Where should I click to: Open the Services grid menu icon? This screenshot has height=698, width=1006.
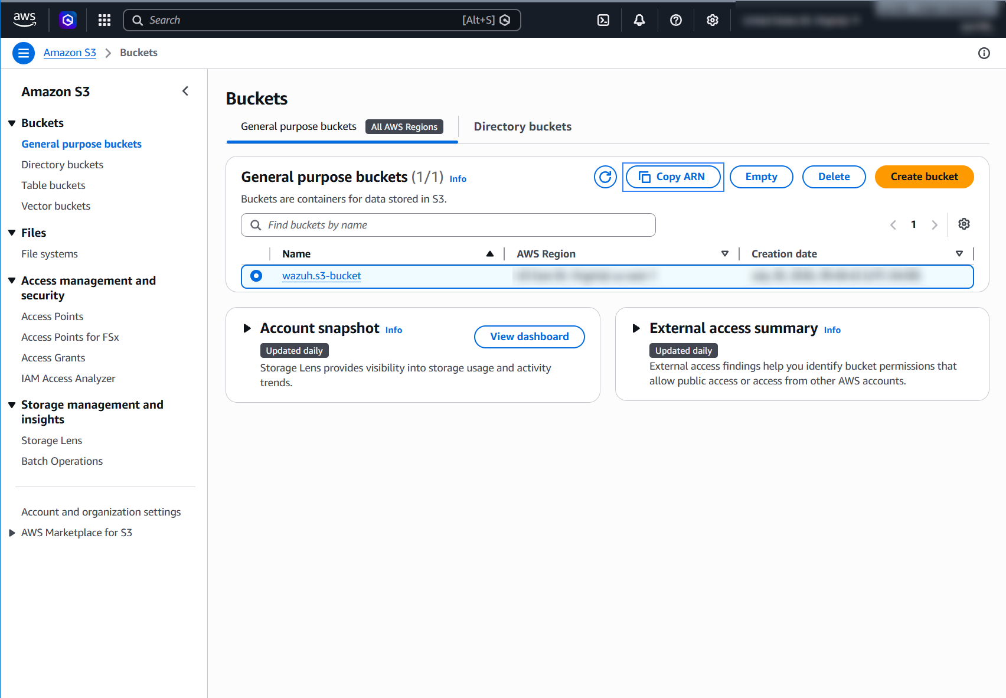[104, 20]
